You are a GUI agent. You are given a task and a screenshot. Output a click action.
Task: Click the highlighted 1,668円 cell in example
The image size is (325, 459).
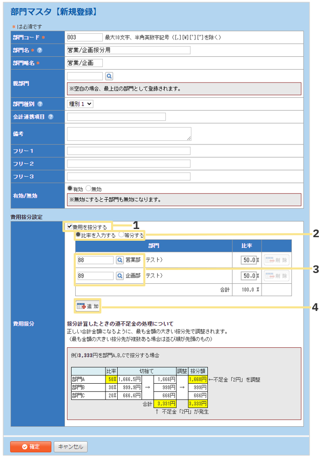click(198, 379)
